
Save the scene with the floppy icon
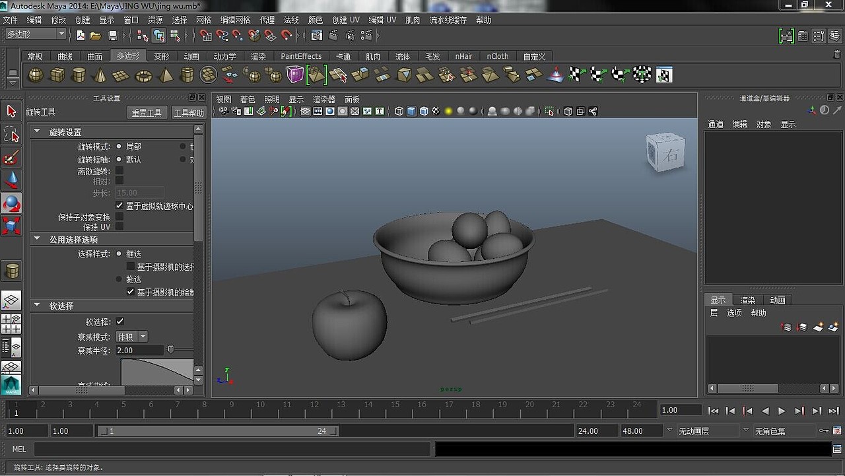113,35
